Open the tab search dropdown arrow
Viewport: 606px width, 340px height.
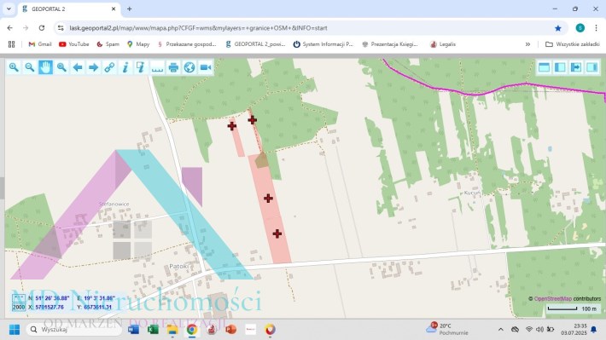[x=9, y=9]
